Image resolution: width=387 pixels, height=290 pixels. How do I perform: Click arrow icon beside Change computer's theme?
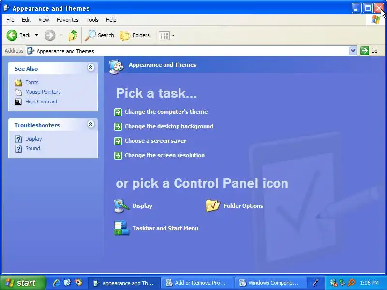[x=118, y=112]
